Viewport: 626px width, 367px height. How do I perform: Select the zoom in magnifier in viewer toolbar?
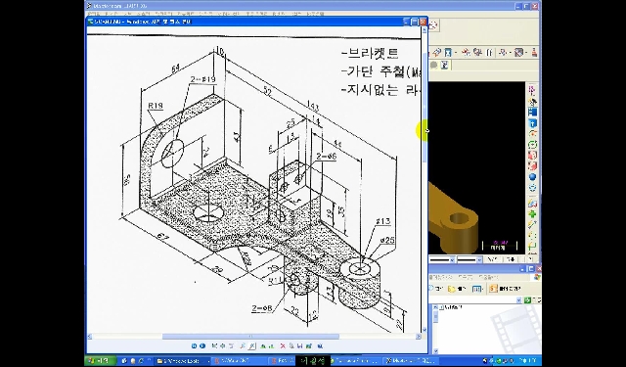(243, 345)
